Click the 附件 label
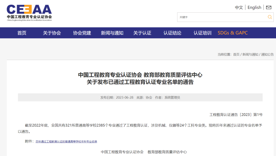The image size is (276, 156). tap(29, 141)
